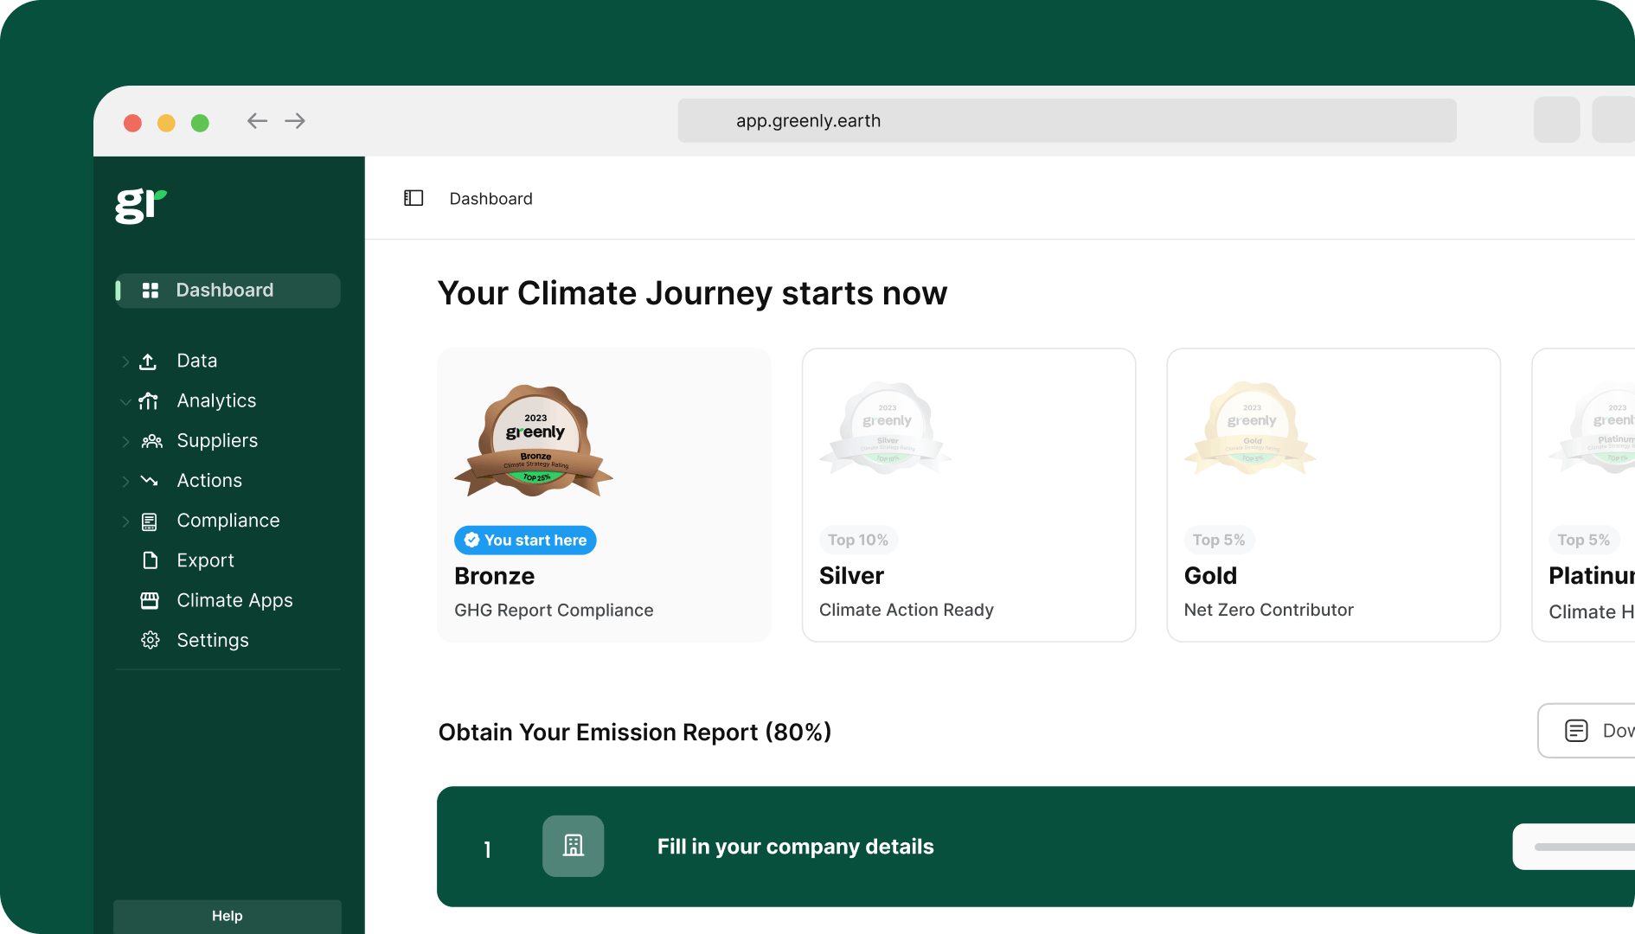1635x934 pixels.
Task: Open the Dashboard menu item
Action: [x=228, y=291]
